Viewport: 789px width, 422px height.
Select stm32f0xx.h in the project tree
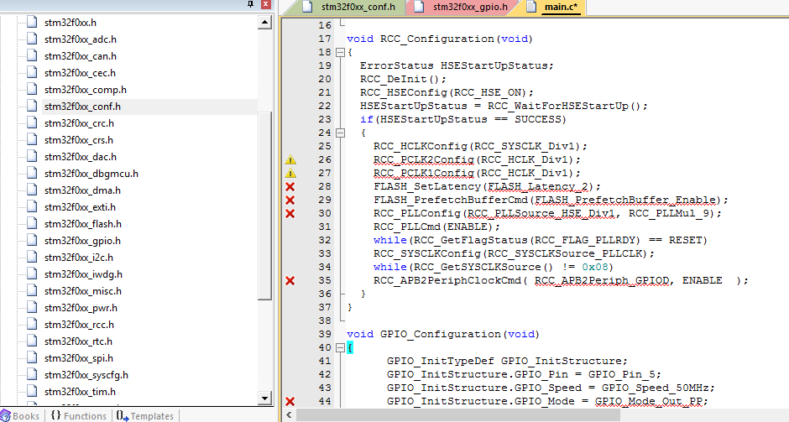point(71,22)
